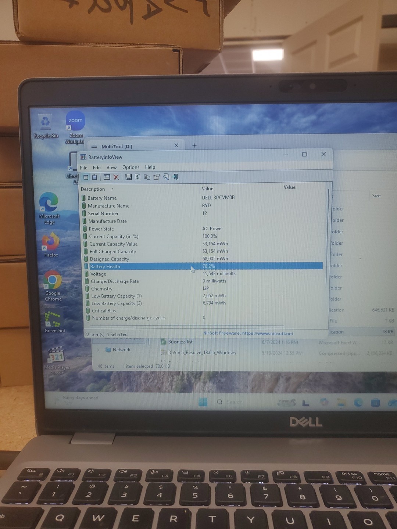Select the Show Battery Information toolbar icon
Image resolution: width=397 pixels, height=529 pixels.
pos(86,177)
